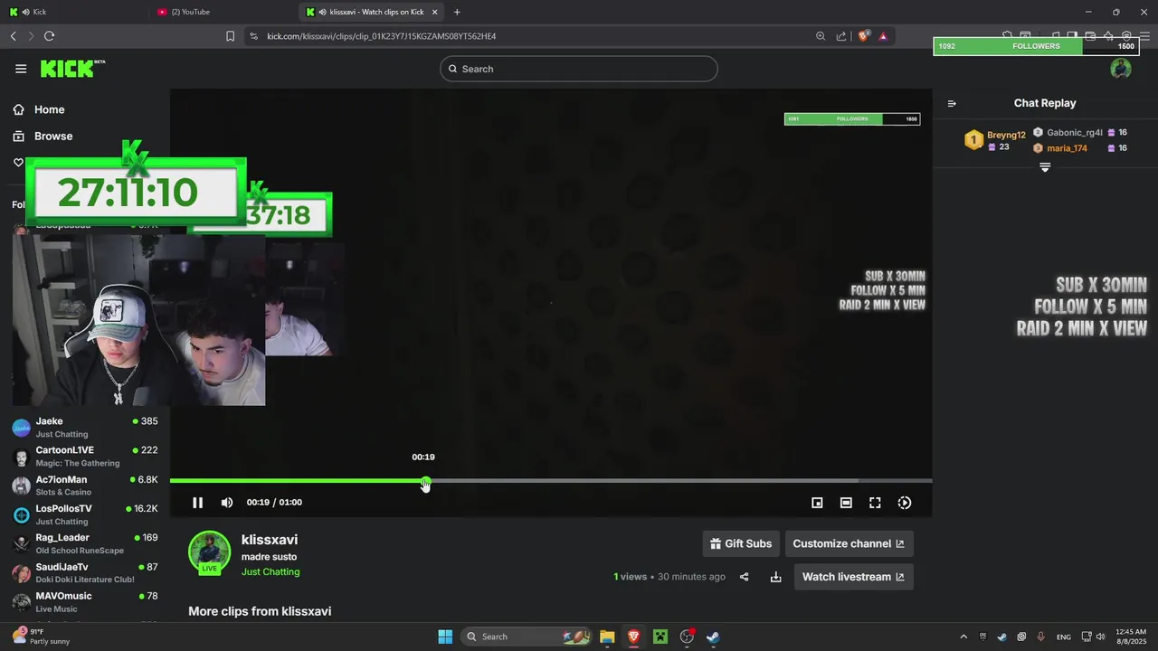Expand the gift leaderboard arrow
Viewport: 1158px width, 651px height.
point(1045,167)
